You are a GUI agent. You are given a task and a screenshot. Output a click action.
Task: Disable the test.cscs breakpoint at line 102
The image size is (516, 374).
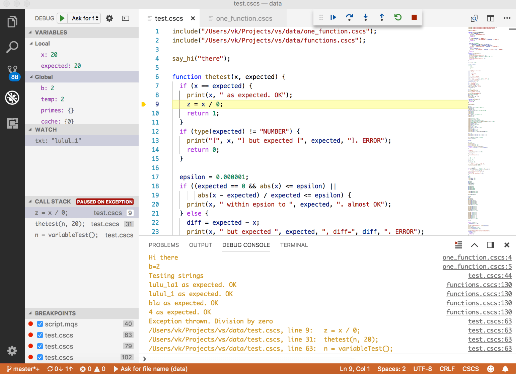[x=40, y=357]
